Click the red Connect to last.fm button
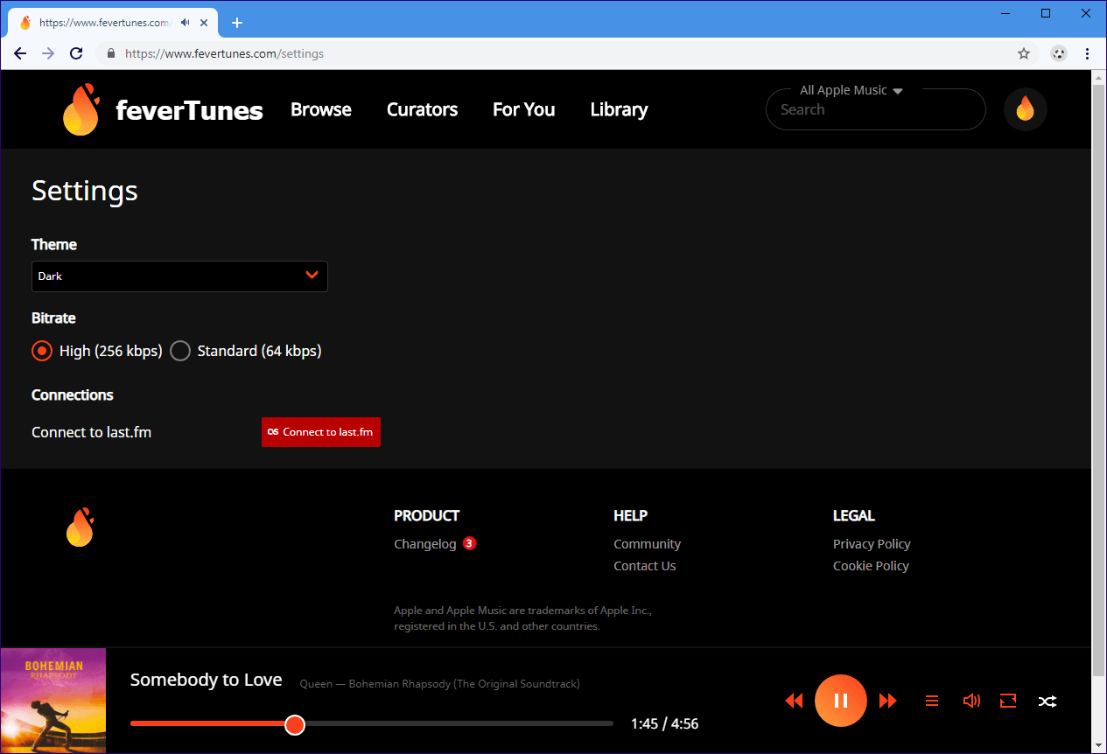 (x=321, y=432)
